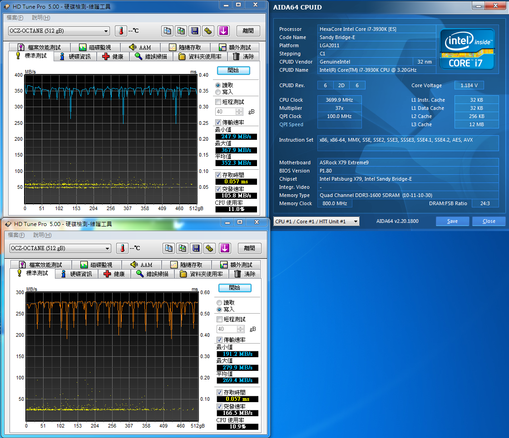
Task: Open options wrench icon in lower HD Tune window
Action: pyautogui.click(x=209, y=248)
